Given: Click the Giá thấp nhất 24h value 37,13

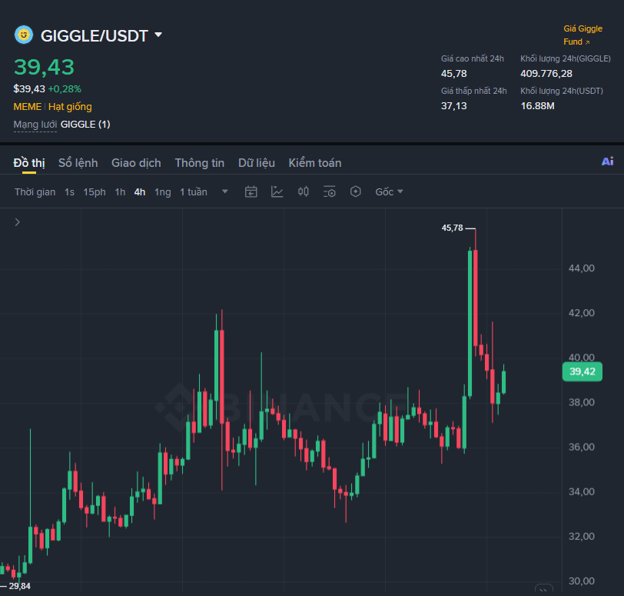Looking at the screenshot, I should tap(453, 106).
